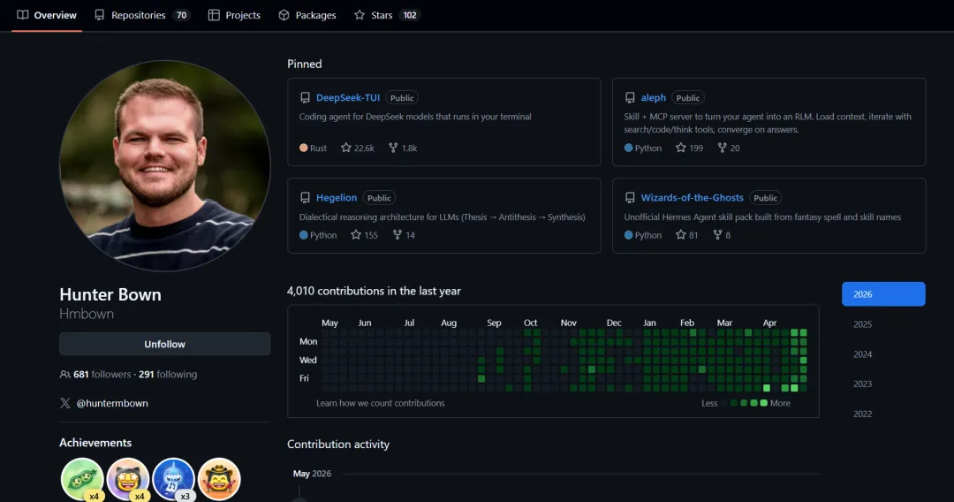Image resolution: width=954 pixels, height=502 pixels.
Task: Click the repo icon beside Wizards-of-the-Ghosts
Action: pos(631,198)
